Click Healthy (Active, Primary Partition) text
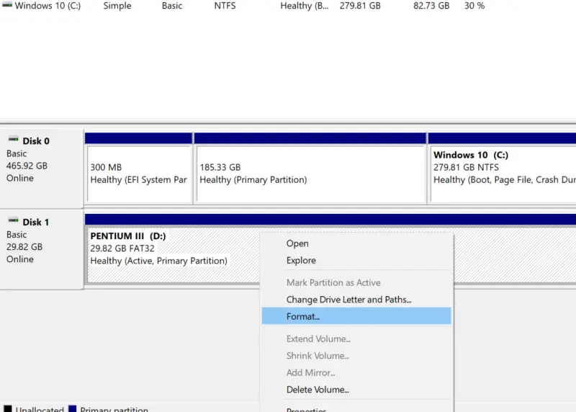This screenshot has height=412, width=576. click(158, 261)
